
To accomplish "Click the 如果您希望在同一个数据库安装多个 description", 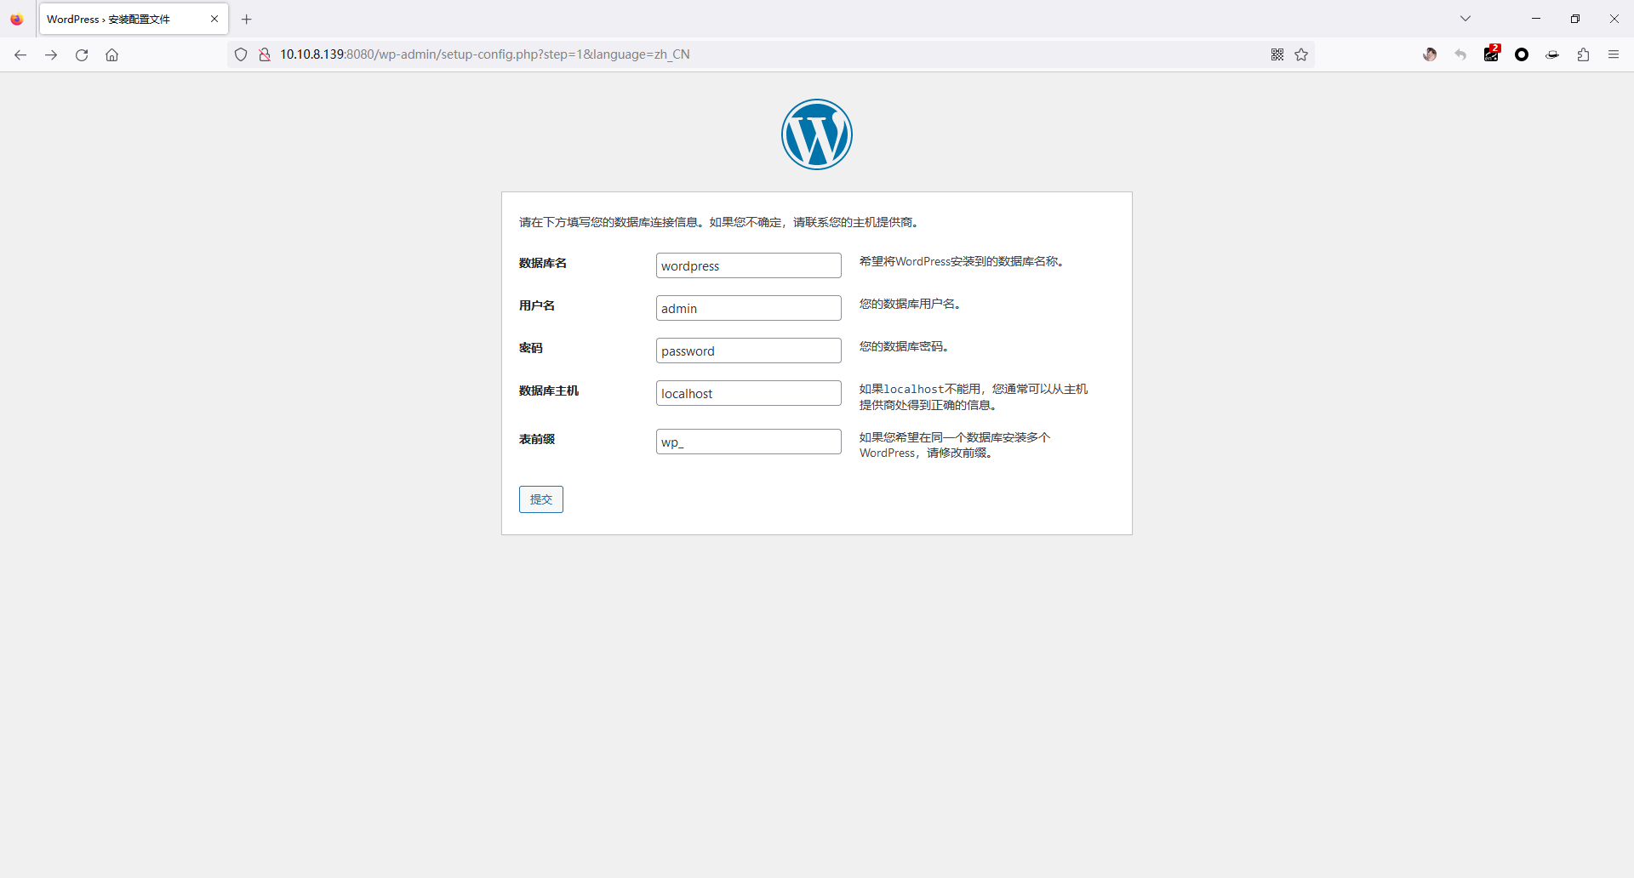I will point(955,445).
